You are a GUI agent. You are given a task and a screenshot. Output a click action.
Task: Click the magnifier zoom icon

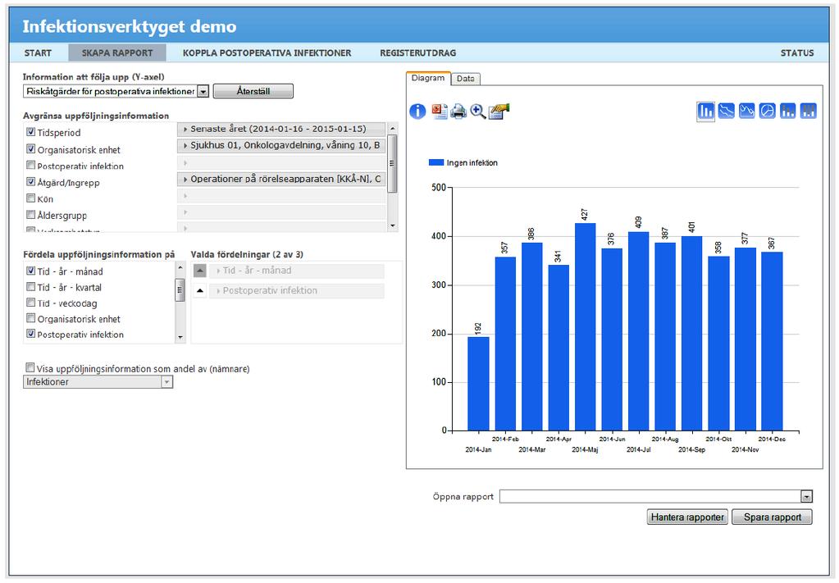(478, 112)
